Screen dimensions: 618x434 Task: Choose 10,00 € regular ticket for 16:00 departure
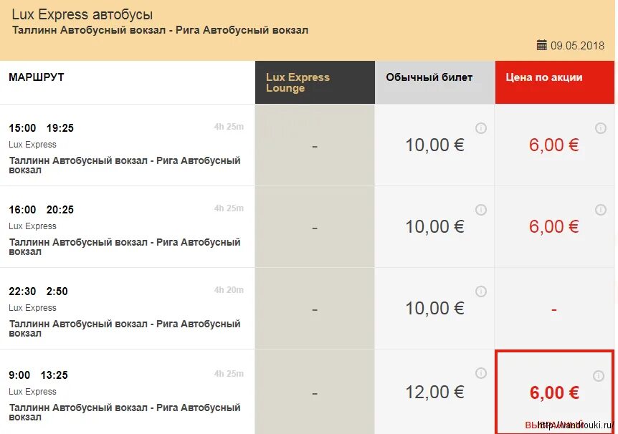(x=435, y=226)
